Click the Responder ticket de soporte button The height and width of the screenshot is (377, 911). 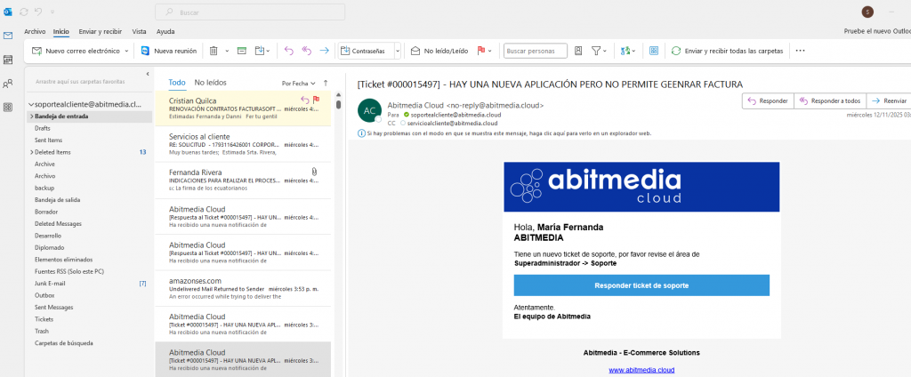(x=641, y=285)
